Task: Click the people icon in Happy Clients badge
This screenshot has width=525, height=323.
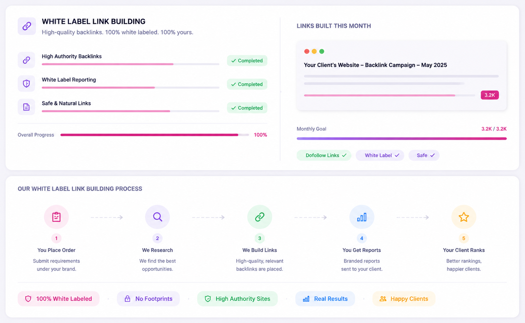Action: click(x=383, y=299)
